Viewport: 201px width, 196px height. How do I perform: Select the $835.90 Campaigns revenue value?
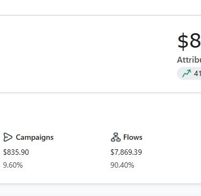(16, 152)
